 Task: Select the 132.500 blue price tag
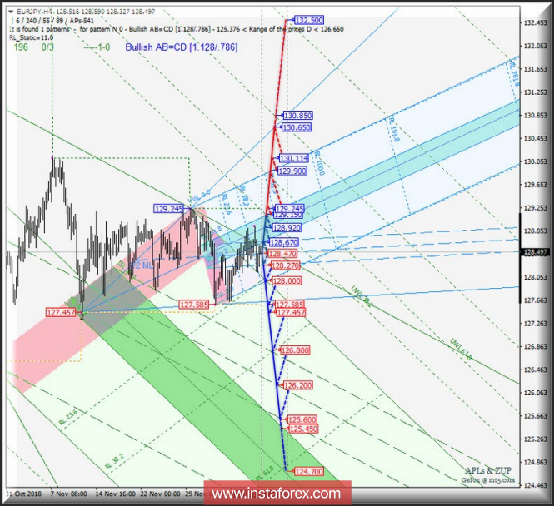point(309,20)
